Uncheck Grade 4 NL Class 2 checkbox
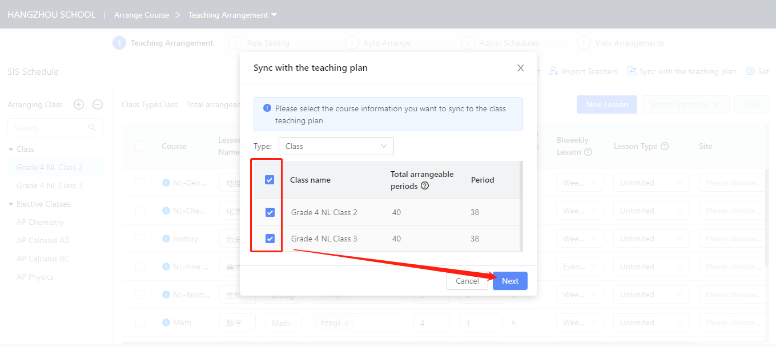Viewport: 776px width, 347px height. click(x=270, y=212)
